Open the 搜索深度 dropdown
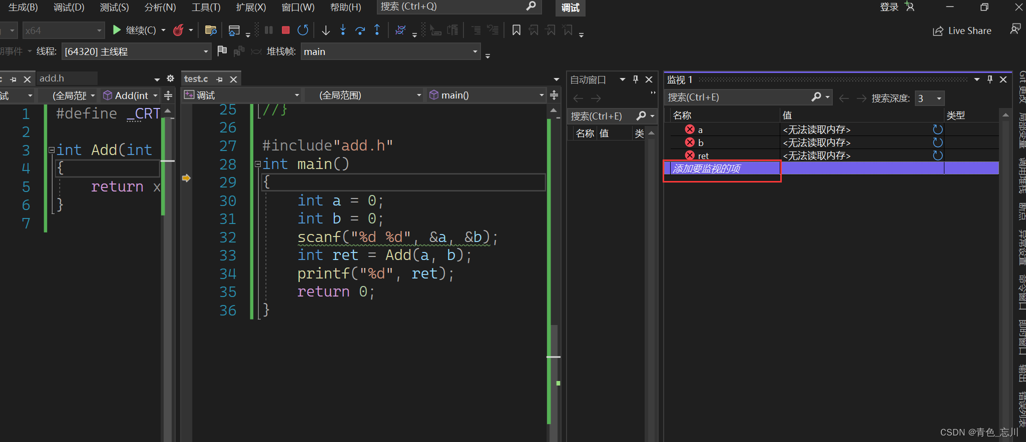1026x442 pixels. pyautogui.click(x=939, y=98)
